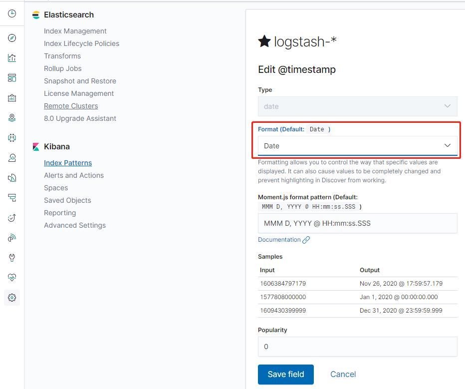Image resolution: width=465 pixels, height=389 pixels.
Task: Open Saved Objects in Kibana section
Action: pyautogui.click(x=67, y=200)
